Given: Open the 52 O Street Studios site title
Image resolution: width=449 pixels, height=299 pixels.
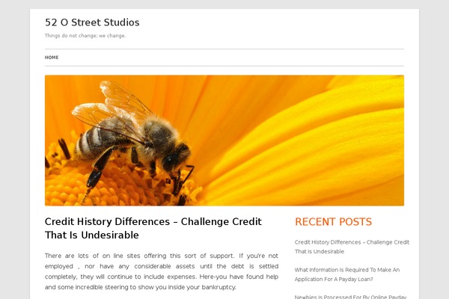Looking at the screenshot, I should tap(92, 22).
